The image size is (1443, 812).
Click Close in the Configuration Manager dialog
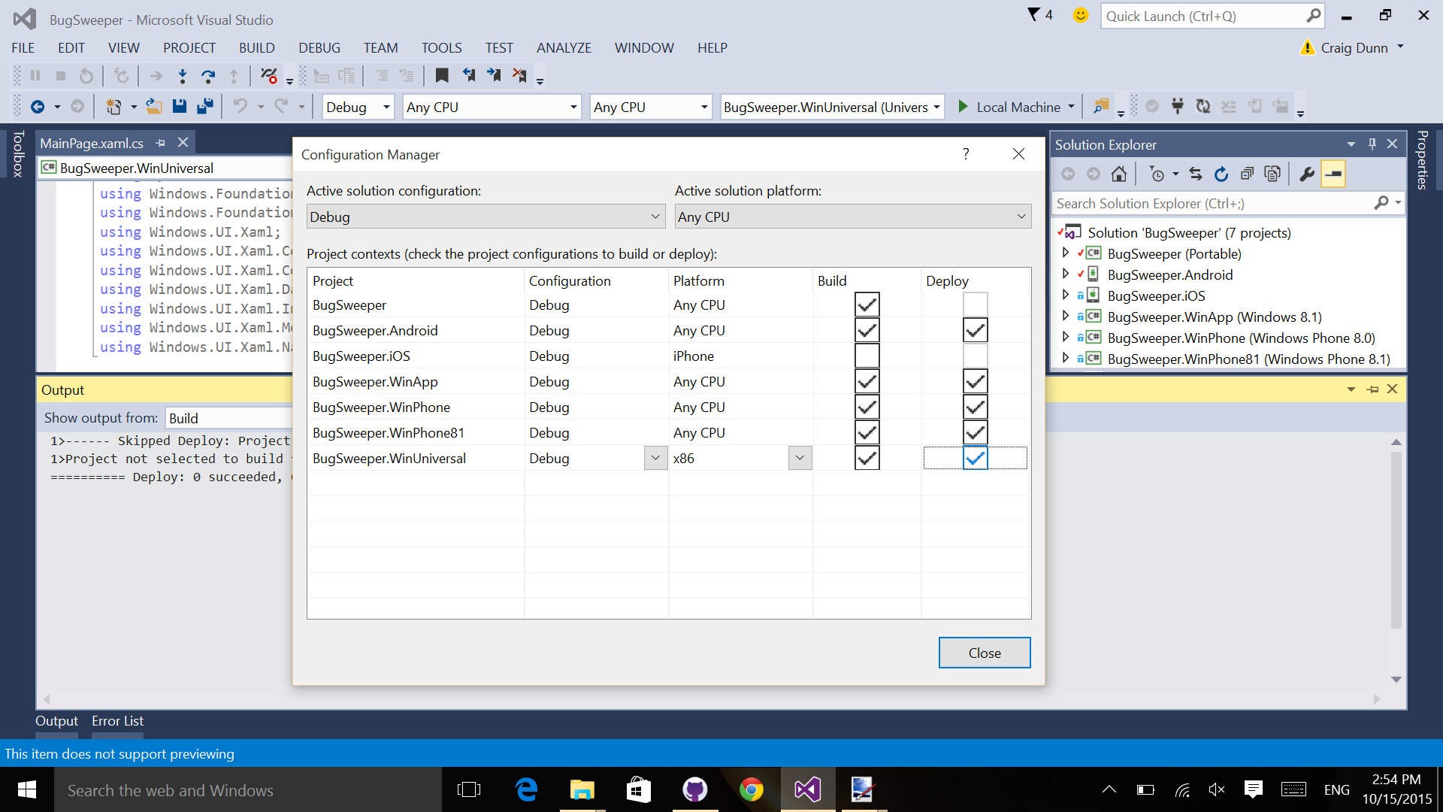(x=984, y=653)
